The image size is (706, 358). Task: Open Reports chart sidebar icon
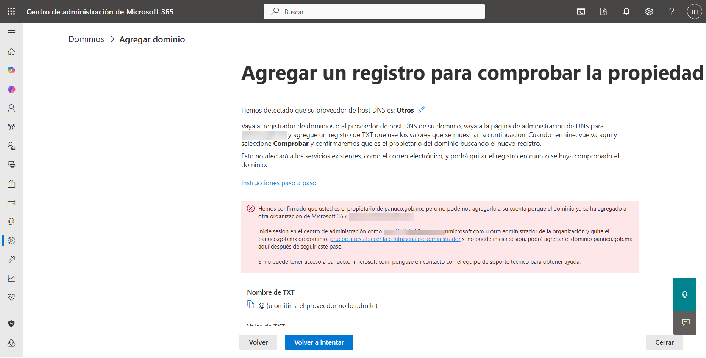click(11, 278)
